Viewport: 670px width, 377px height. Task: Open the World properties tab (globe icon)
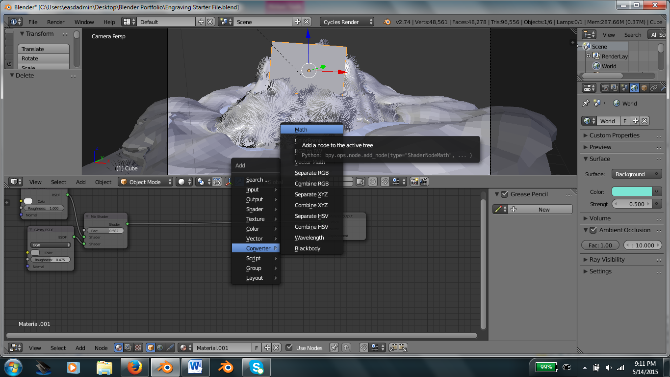[634, 88]
